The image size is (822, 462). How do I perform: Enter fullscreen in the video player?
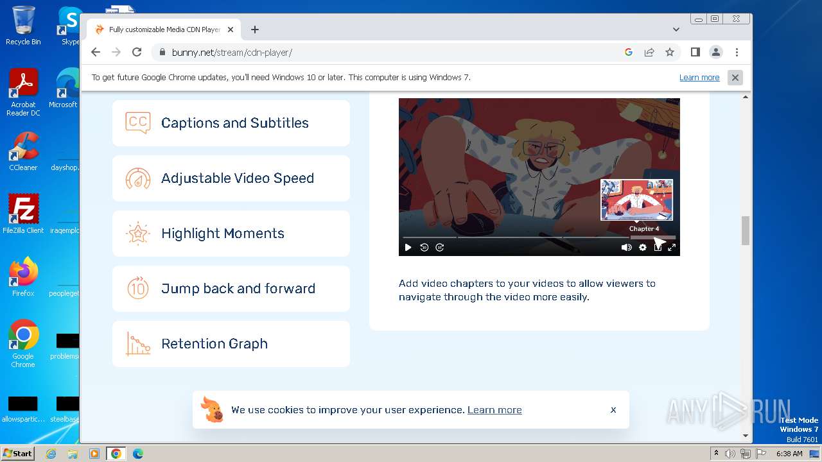(672, 248)
